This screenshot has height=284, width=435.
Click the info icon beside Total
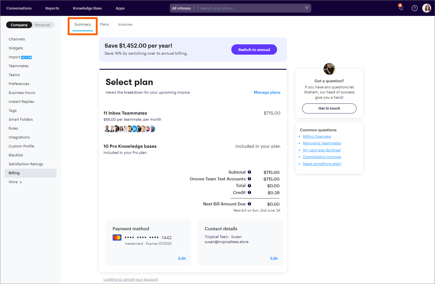pos(249,185)
